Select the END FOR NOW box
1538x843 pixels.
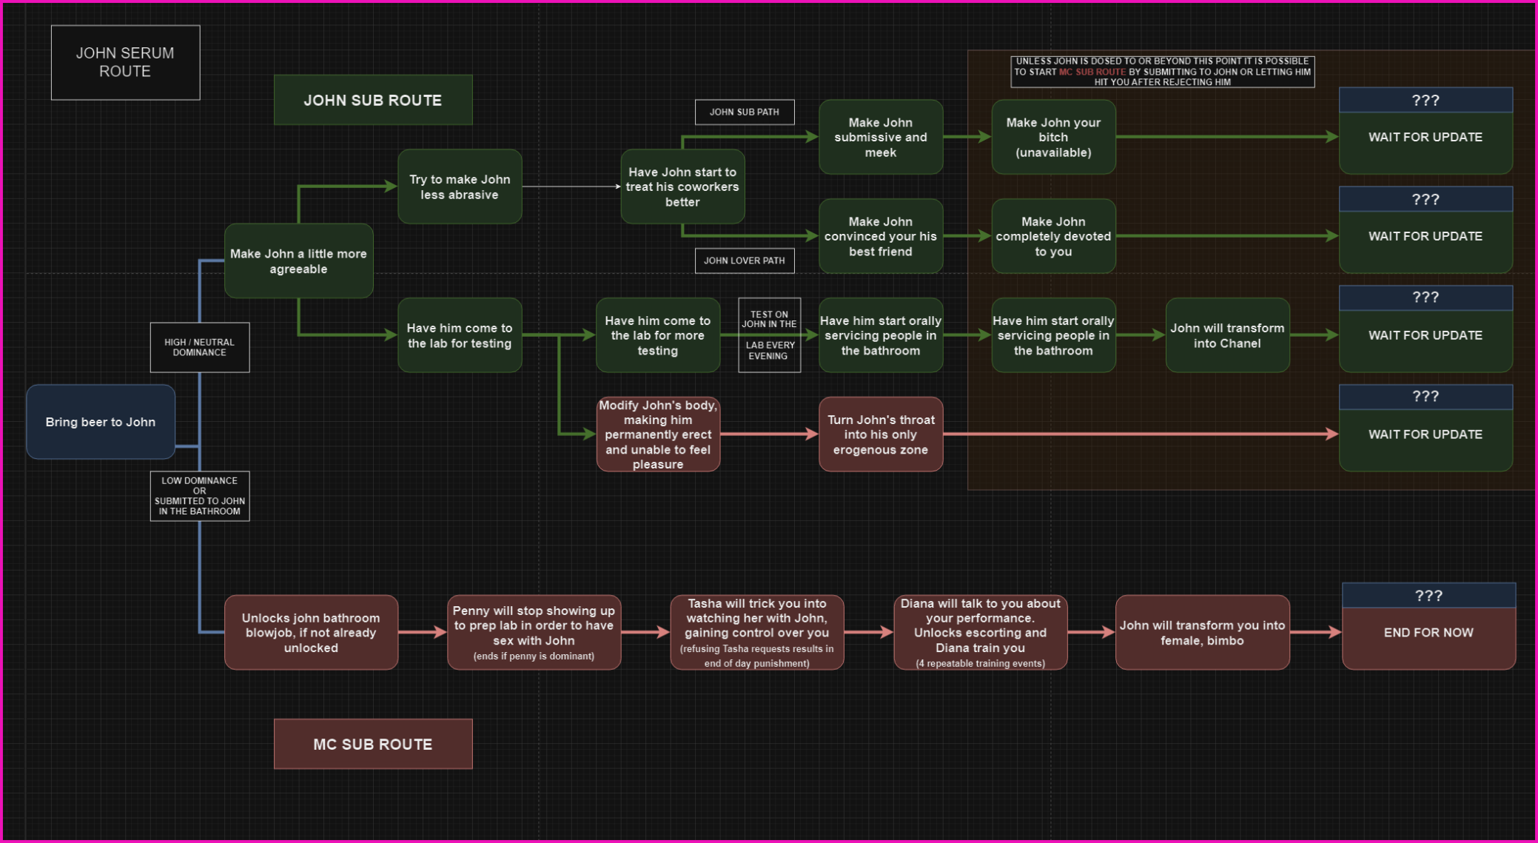pyautogui.click(x=1428, y=633)
